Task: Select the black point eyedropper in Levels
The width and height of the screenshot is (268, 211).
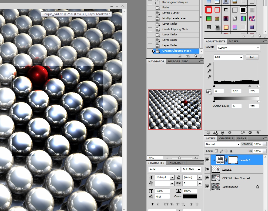Action: 209,65
